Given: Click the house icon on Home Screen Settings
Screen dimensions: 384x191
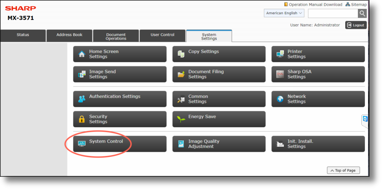Looking at the screenshot, I should click(81, 54).
